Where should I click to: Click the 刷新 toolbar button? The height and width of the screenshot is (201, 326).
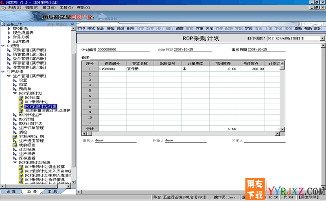point(298,28)
